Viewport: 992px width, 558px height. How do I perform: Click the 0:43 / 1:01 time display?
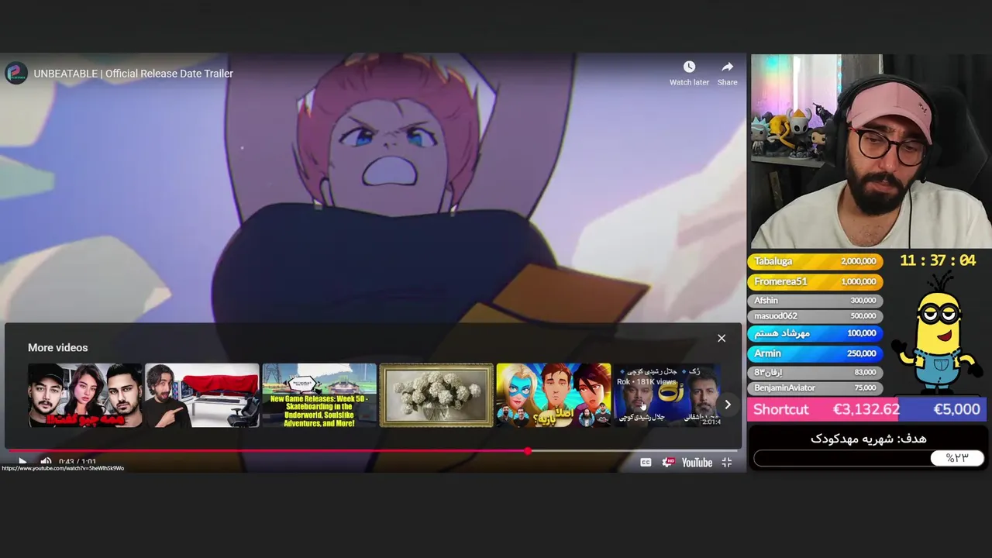(77, 463)
